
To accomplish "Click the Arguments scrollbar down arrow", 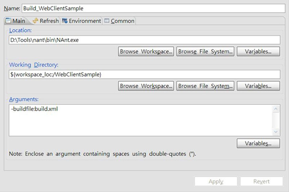I will point(276,132).
